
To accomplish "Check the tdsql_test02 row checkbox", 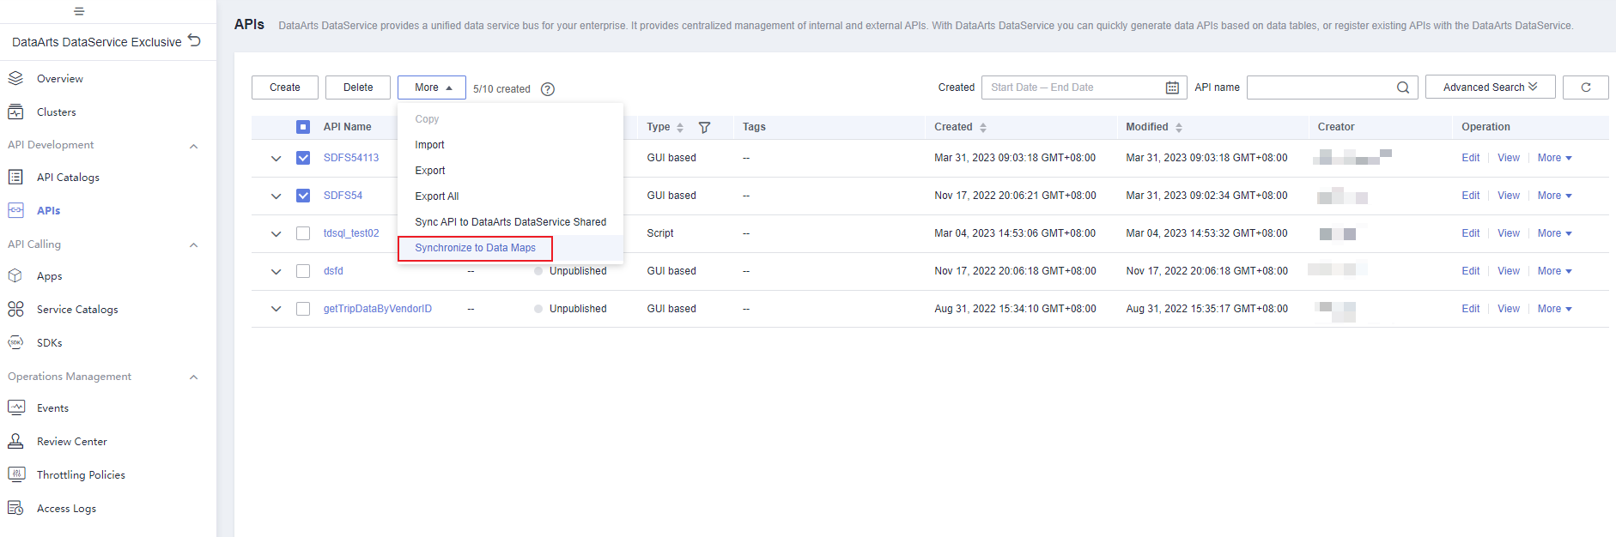I will (303, 233).
